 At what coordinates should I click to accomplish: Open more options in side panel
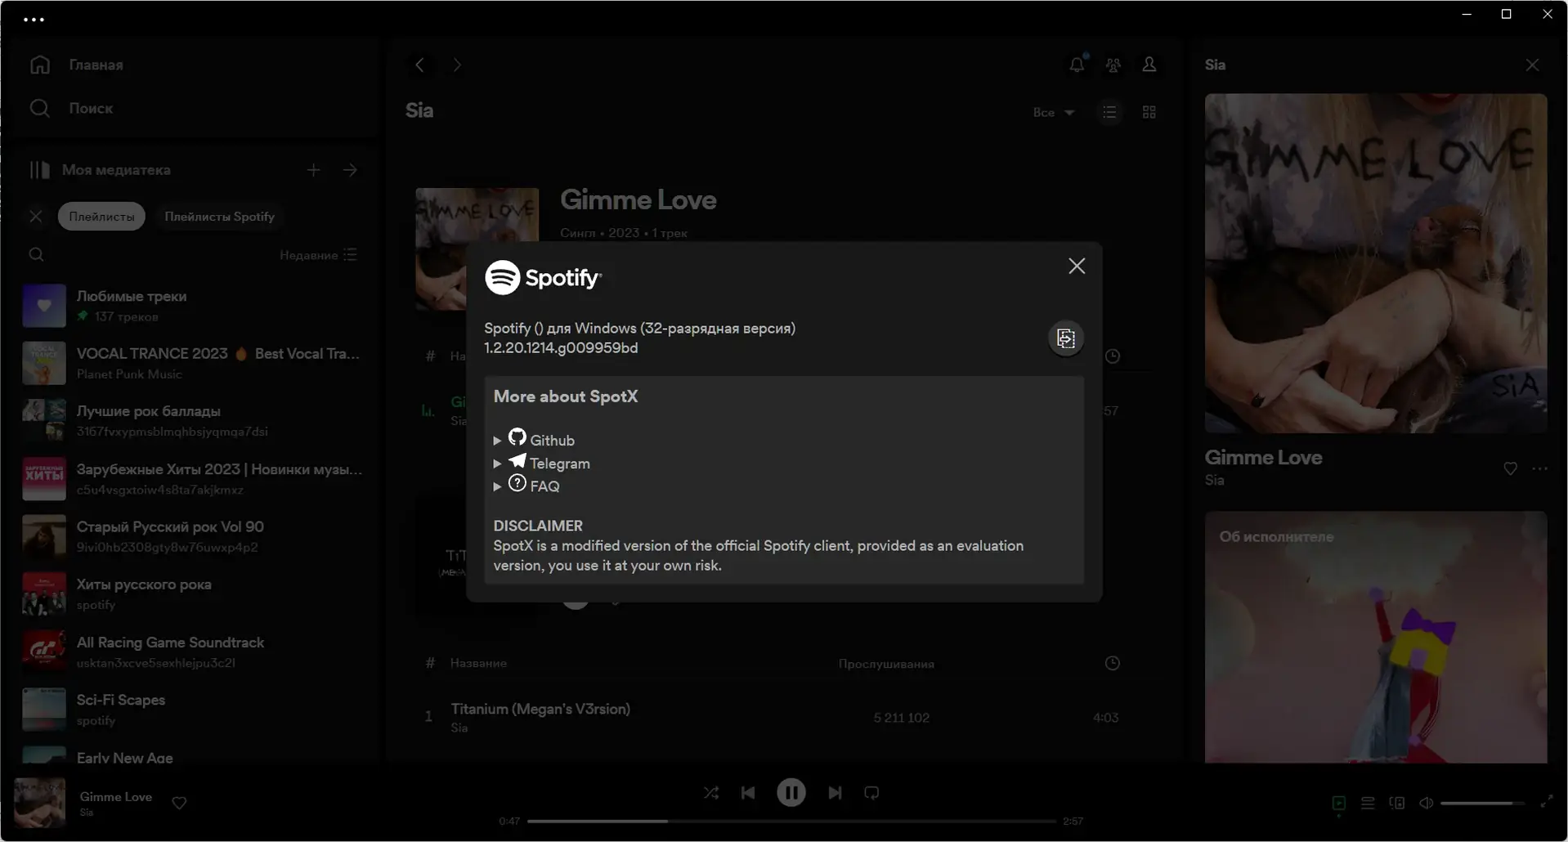pos(1540,468)
